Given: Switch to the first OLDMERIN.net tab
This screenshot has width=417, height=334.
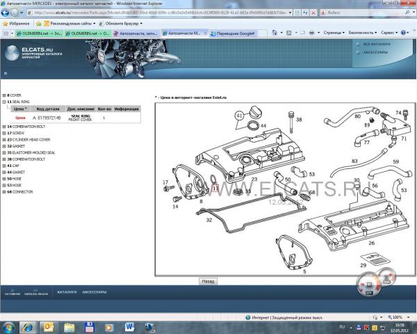Looking at the screenshot, I should tap(39, 33).
